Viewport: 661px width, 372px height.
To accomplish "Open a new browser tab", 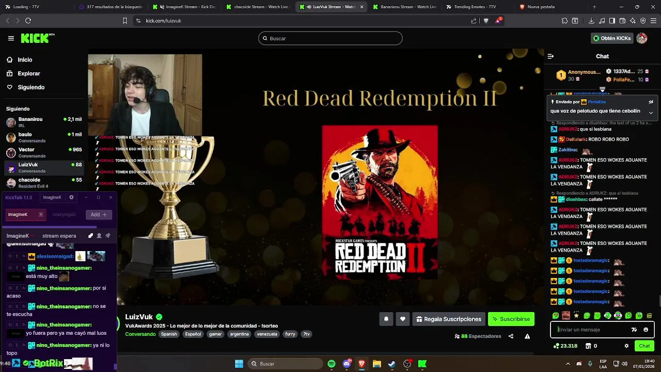I will (x=594, y=7).
